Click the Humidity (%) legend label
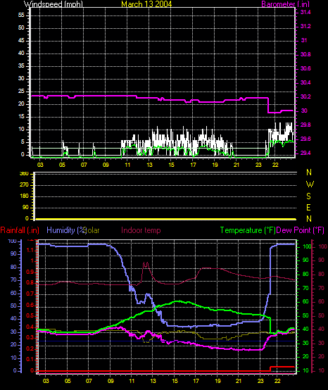This screenshot has width=328, height=390. 66,230
